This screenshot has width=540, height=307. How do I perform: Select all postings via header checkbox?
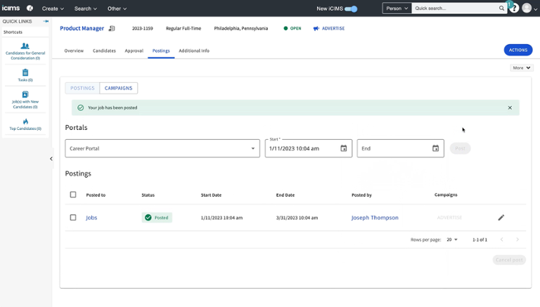(73, 195)
